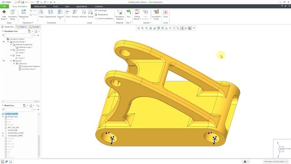
Task: Apply a Fixed constraint
Action: tap(41, 14)
